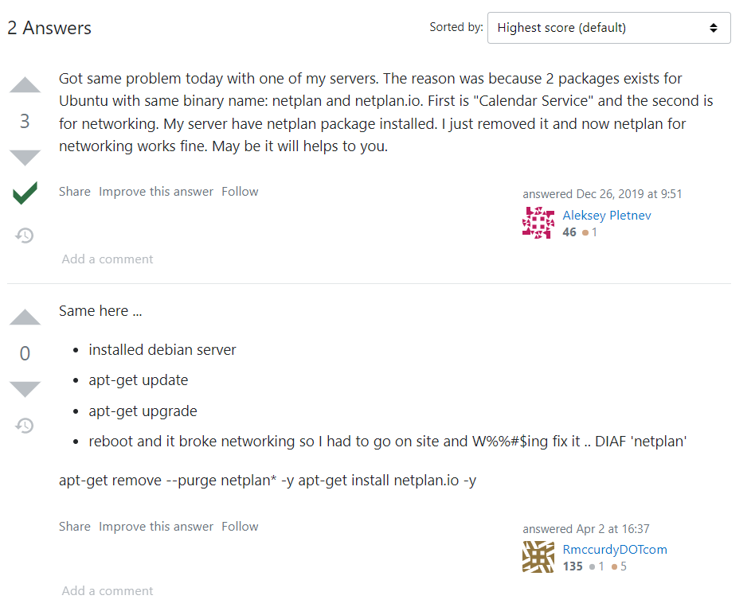The image size is (755, 615).
Task: Add a comment to the accepted answer
Action: (x=107, y=259)
